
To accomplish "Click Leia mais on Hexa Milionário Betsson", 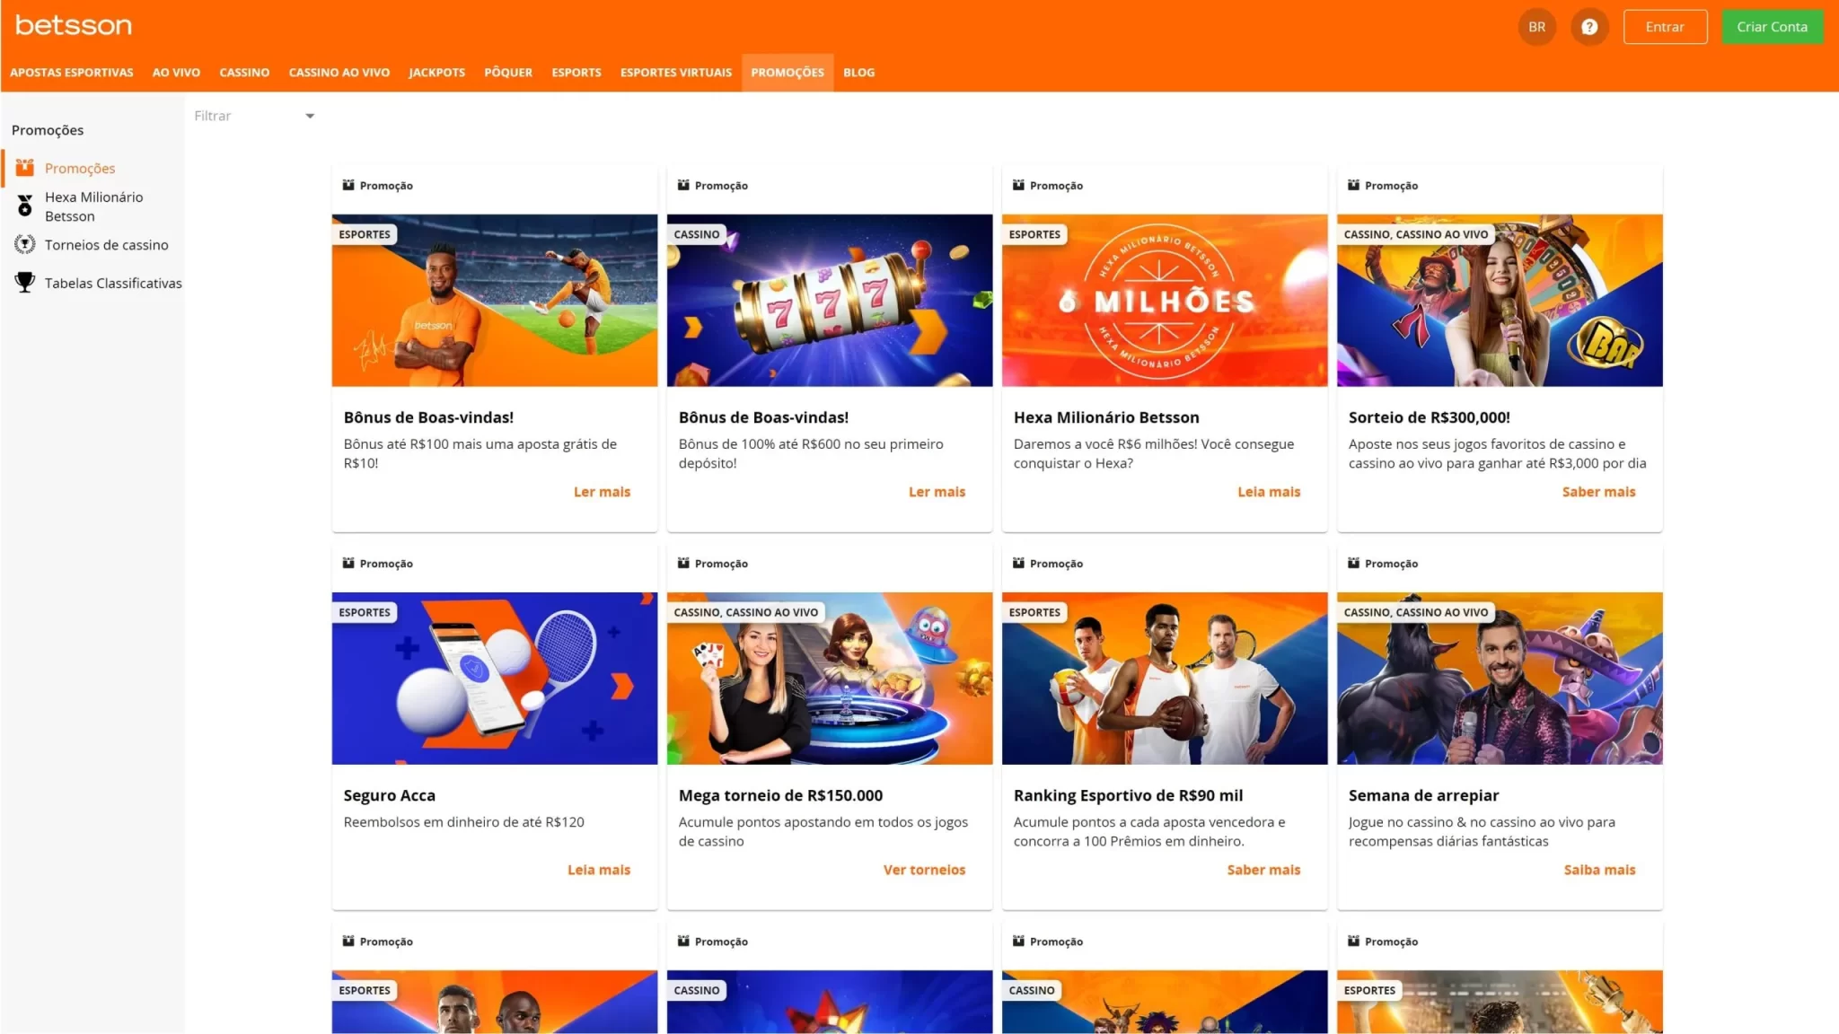I will (1269, 492).
